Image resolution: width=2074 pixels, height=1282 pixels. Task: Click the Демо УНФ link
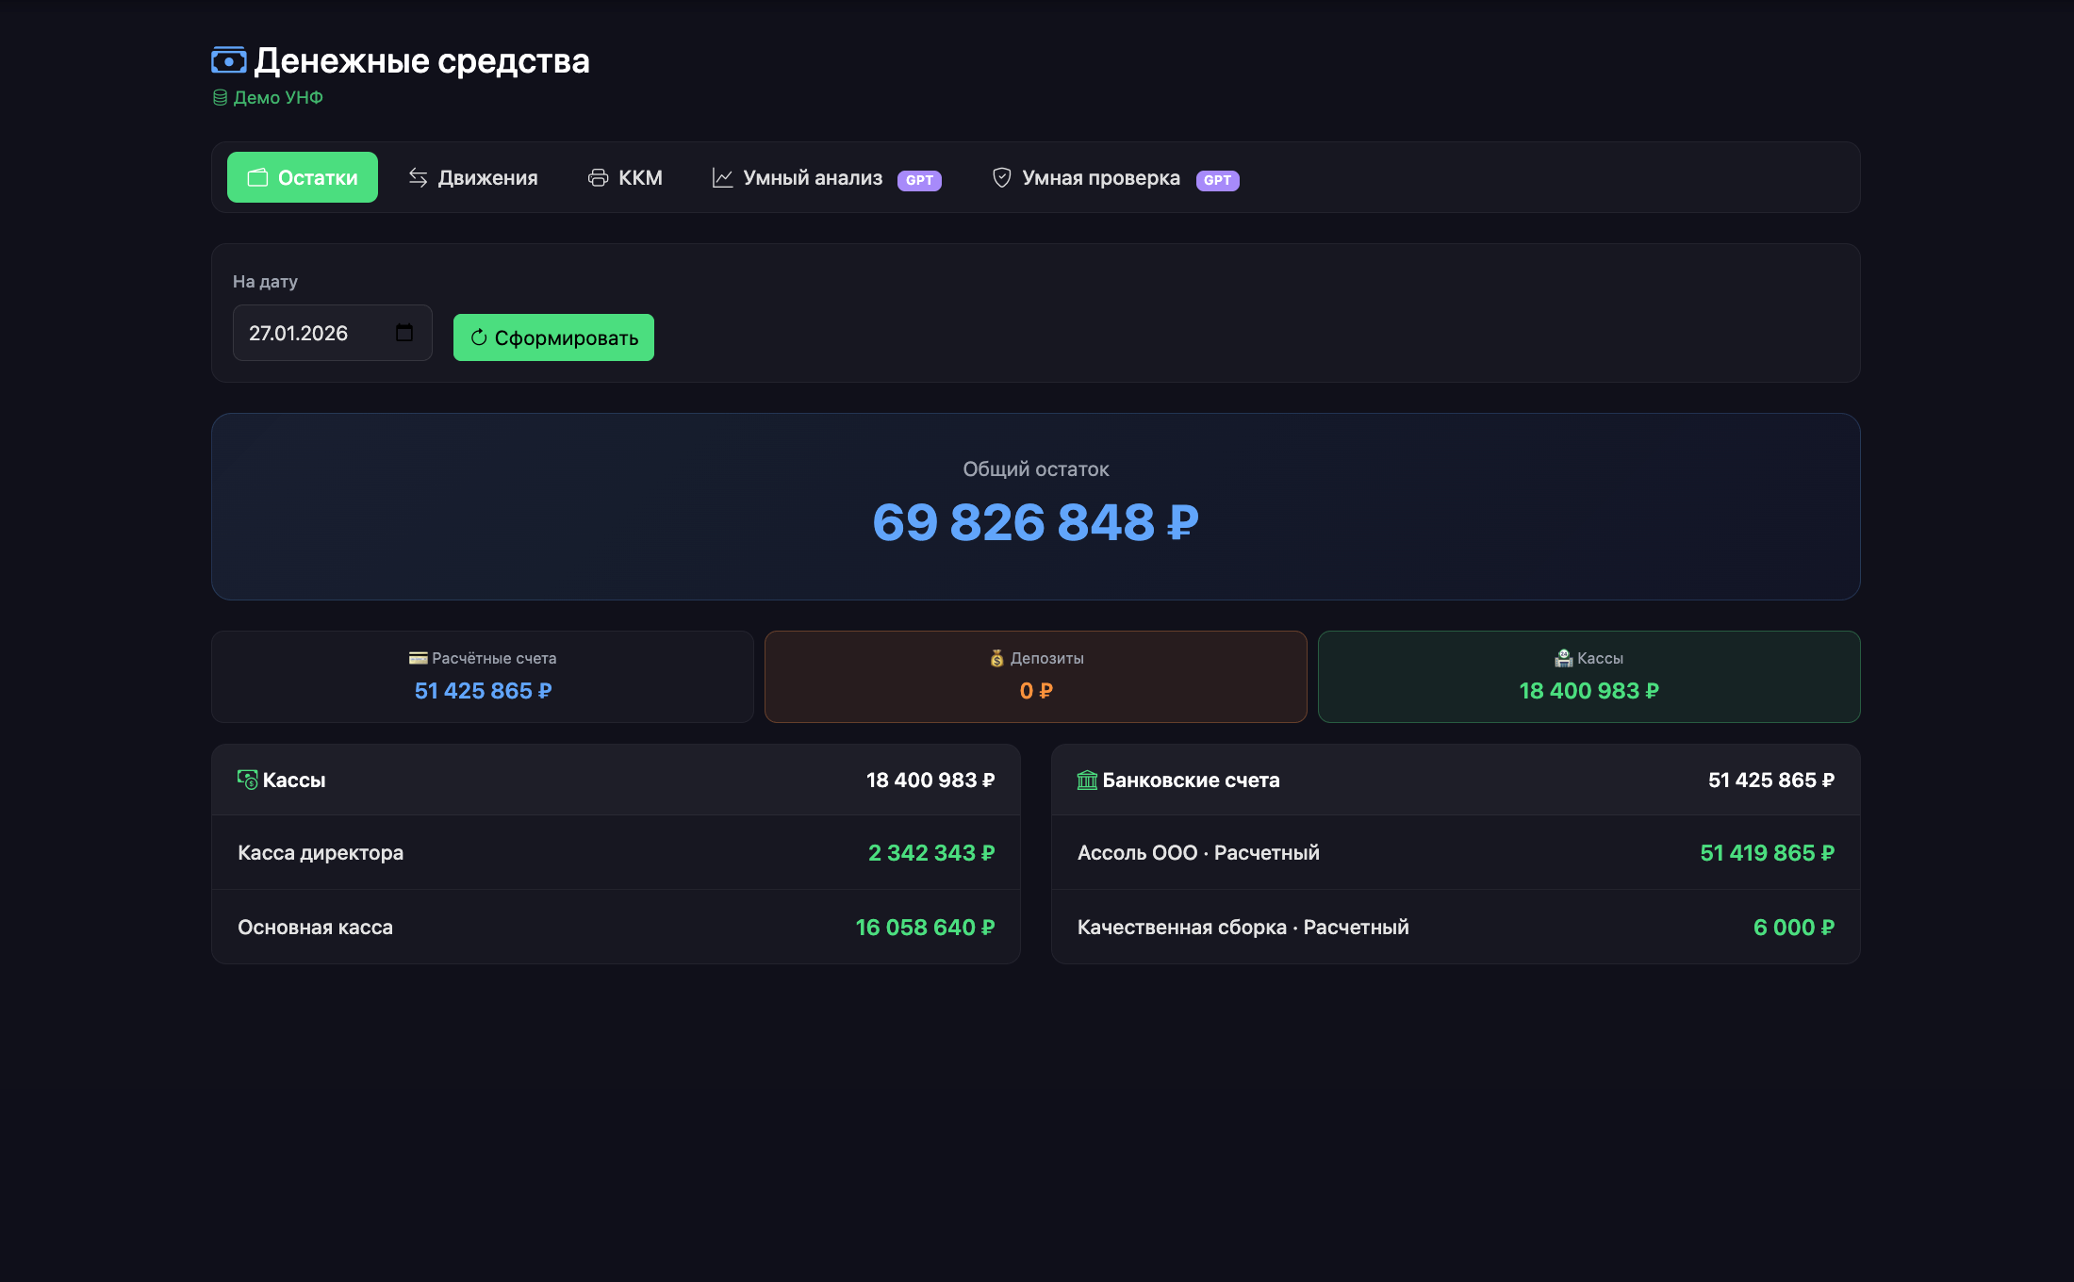(x=278, y=98)
